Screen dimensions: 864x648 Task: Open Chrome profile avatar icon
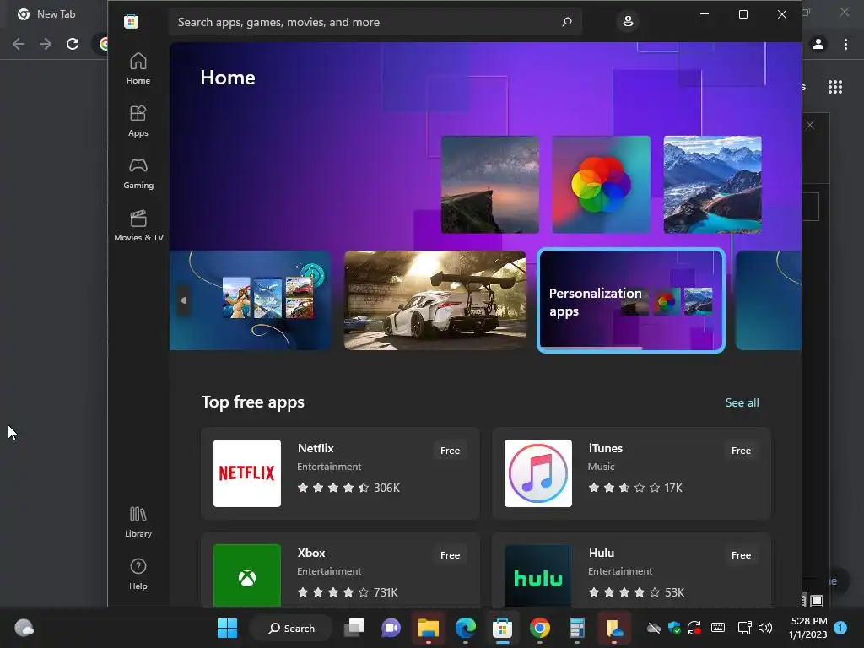[818, 44]
